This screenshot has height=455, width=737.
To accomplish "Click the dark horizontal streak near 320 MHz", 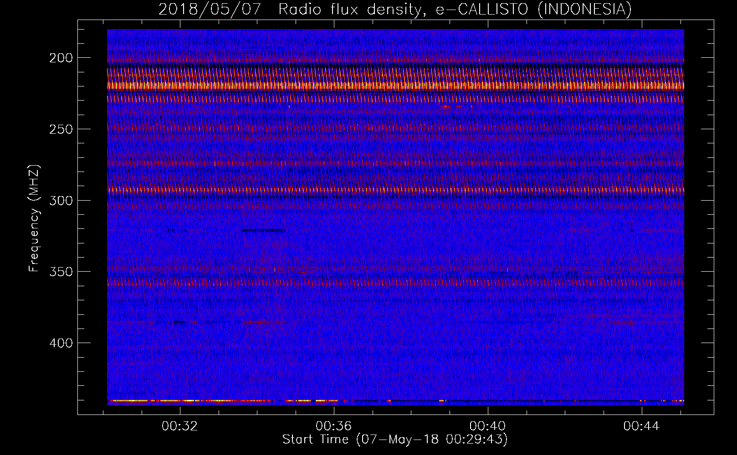I will pyautogui.click(x=264, y=230).
